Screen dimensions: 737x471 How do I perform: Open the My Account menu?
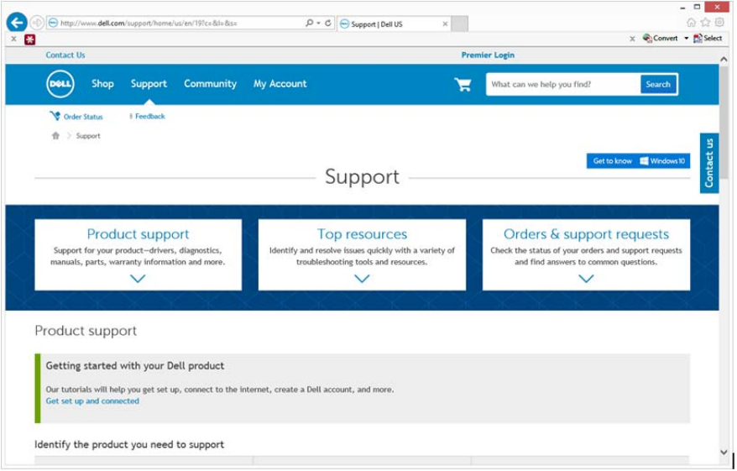(x=280, y=84)
